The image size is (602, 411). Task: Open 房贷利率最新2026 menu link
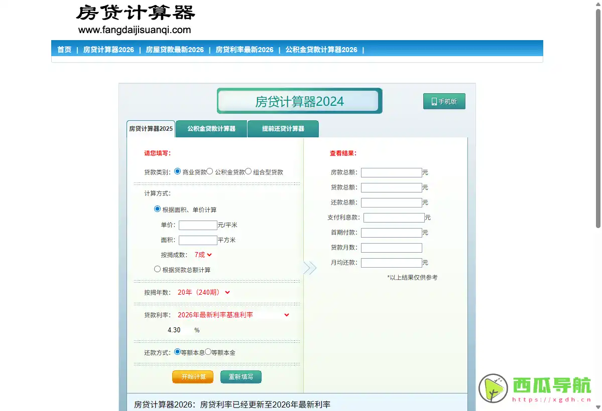pos(244,50)
